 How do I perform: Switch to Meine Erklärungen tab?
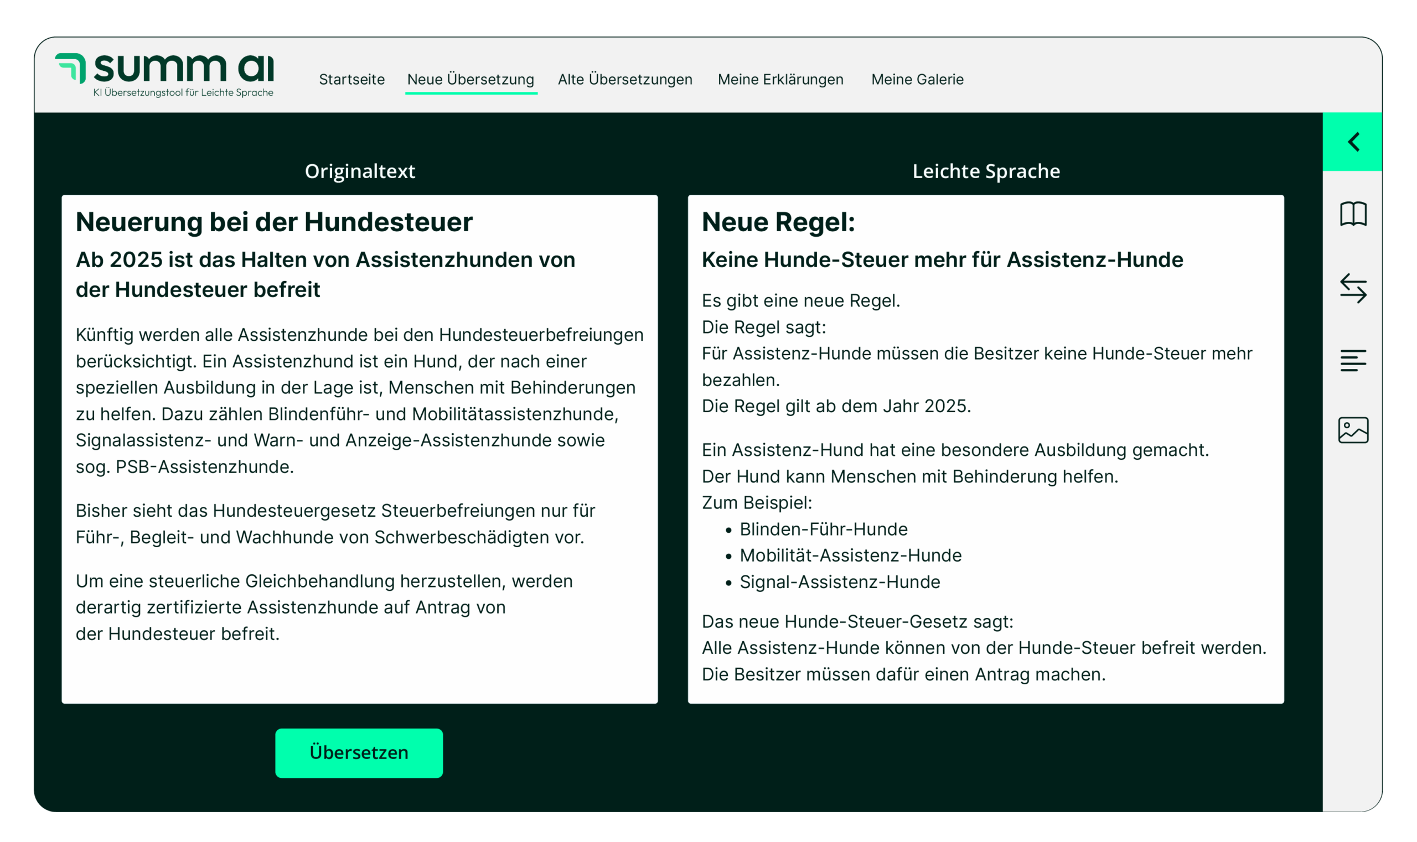pyautogui.click(x=780, y=80)
